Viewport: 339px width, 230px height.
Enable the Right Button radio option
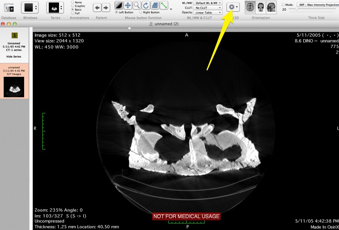click(141, 12)
